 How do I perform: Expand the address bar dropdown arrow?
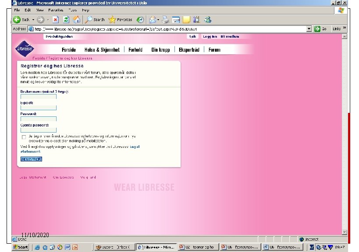point(309,29)
